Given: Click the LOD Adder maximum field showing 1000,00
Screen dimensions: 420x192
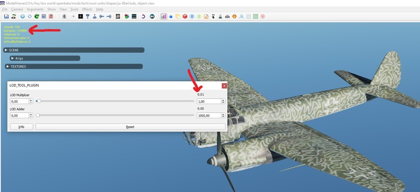Looking at the screenshot, I should tap(209, 115).
